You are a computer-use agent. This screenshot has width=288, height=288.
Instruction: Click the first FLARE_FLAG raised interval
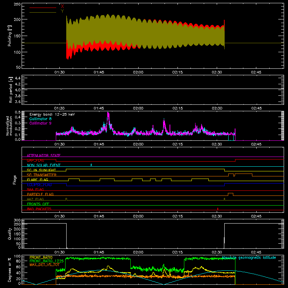(74, 180)
